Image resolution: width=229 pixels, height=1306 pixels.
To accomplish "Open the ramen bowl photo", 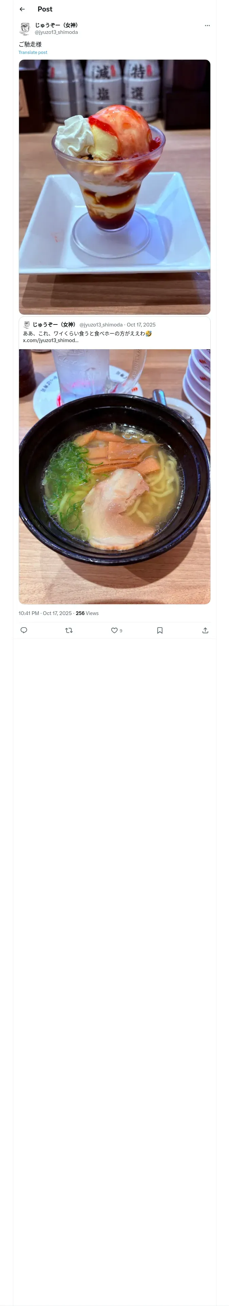I will click(114, 476).
